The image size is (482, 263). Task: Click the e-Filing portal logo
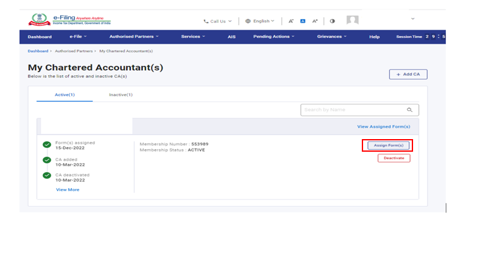[x=66, y=21]
